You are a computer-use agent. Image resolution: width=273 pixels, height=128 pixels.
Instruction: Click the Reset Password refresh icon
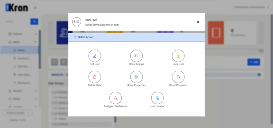click(x=178, y=77)
